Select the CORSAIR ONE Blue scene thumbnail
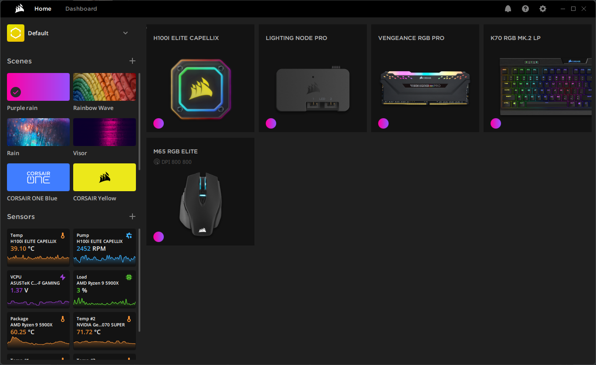Screen dimensions: 596x365 click(38, 177)
